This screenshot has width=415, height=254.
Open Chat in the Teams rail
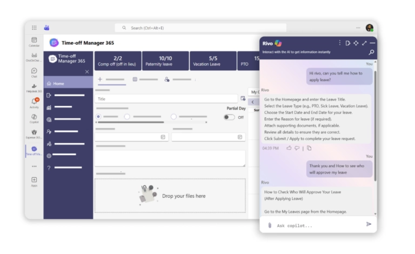tap(34, 72)
